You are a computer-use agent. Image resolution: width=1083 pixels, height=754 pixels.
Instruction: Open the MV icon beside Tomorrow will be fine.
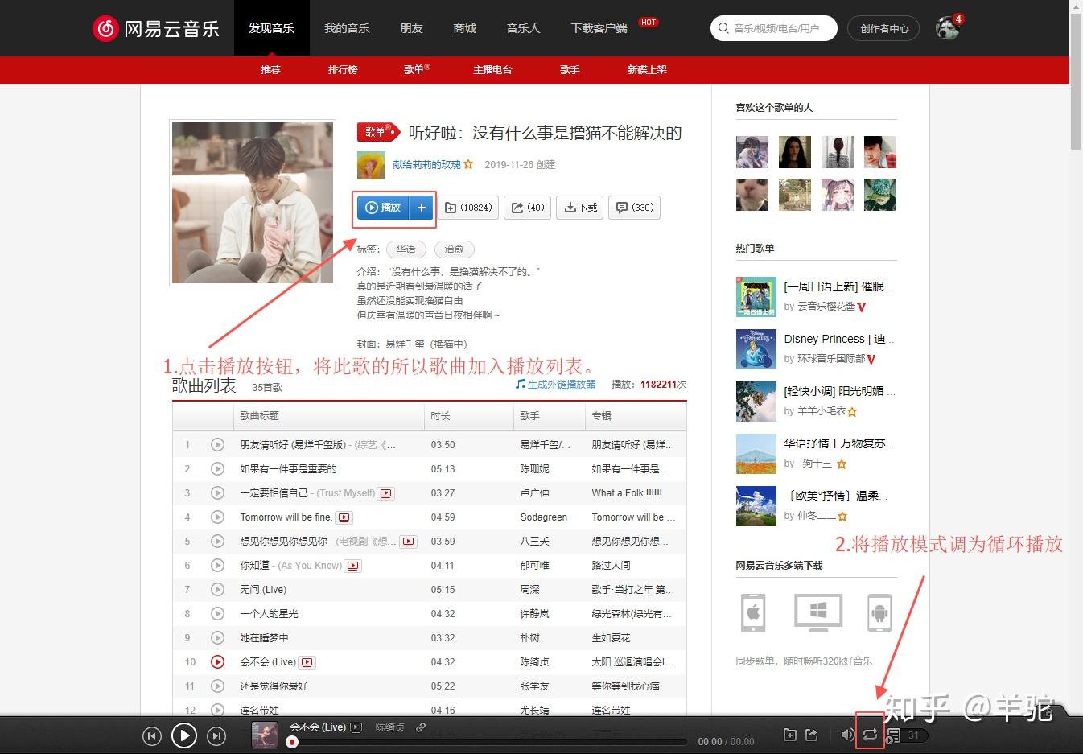pyautogui.click(x=344, y=517)
